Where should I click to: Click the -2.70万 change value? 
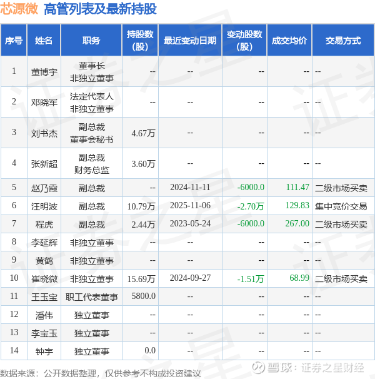(251, 206)
